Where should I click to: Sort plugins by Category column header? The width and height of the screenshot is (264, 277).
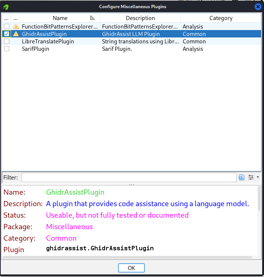(x=221, y=18)
